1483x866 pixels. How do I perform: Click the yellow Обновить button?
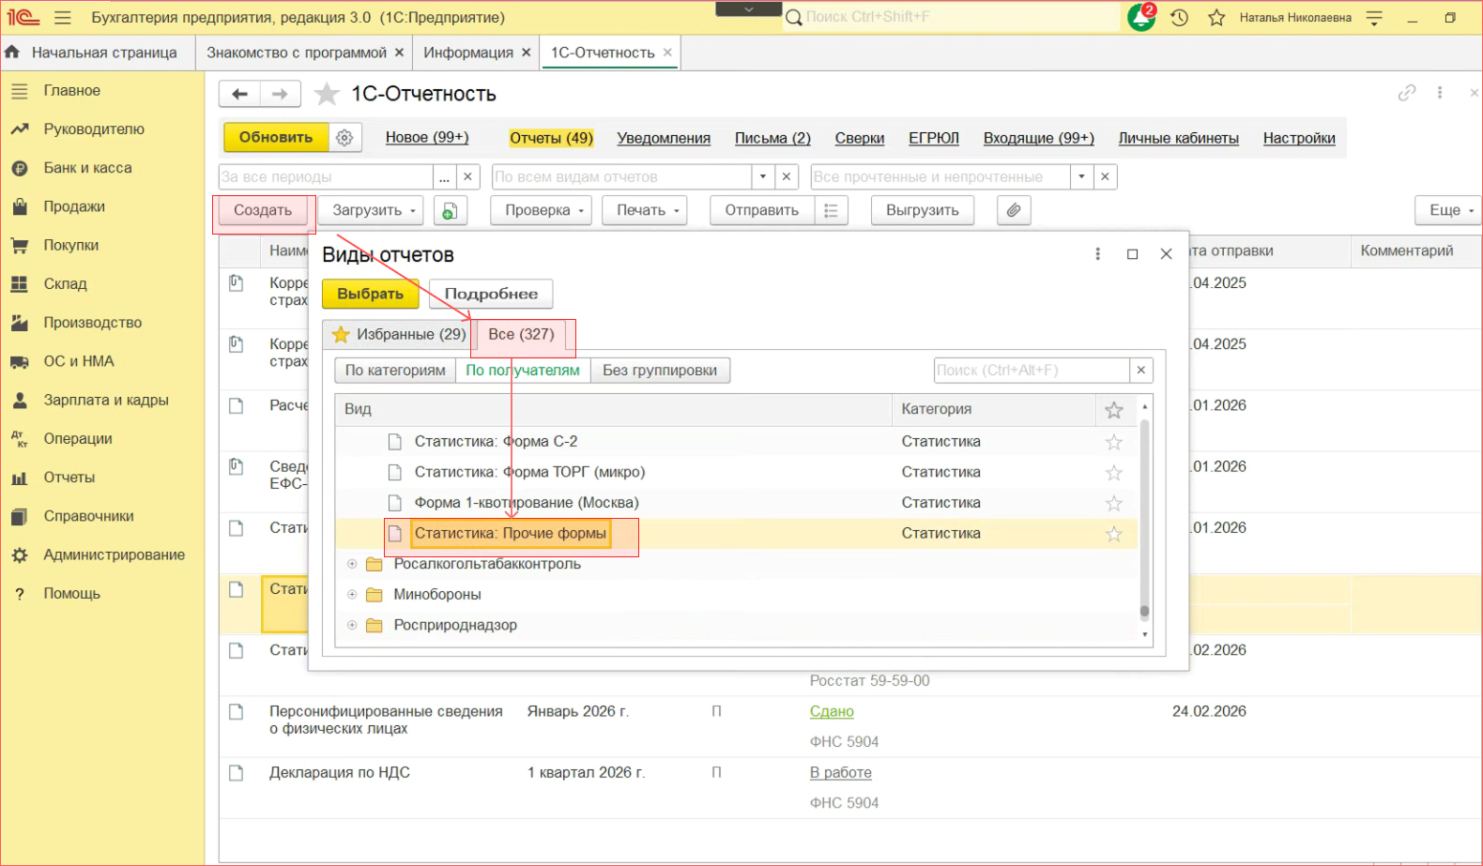(276, 138)
